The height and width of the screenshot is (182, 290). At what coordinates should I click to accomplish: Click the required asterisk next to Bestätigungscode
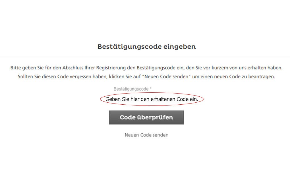151,88
